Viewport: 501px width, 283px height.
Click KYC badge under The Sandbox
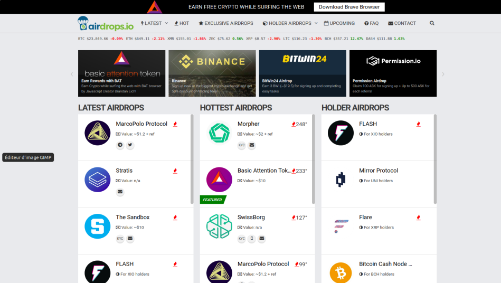tap(120, 238)
